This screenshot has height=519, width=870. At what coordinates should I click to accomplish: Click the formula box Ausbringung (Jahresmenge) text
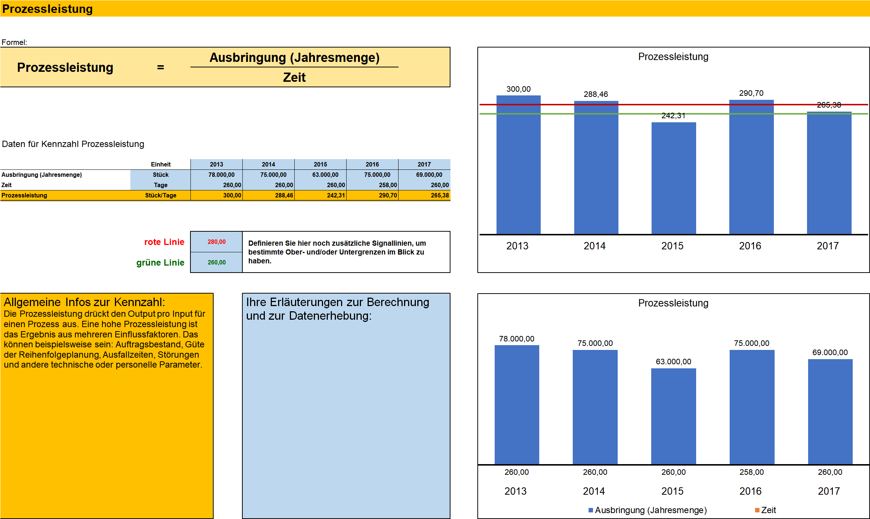point(294,58)
